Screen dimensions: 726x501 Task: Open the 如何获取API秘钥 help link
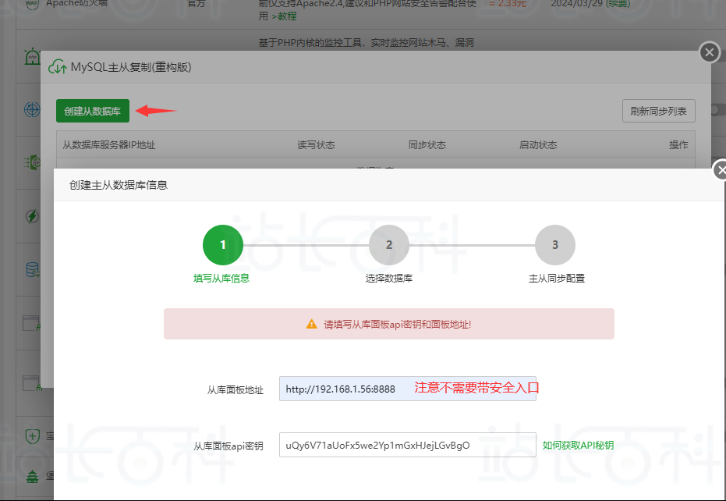[x=578, y=446]
